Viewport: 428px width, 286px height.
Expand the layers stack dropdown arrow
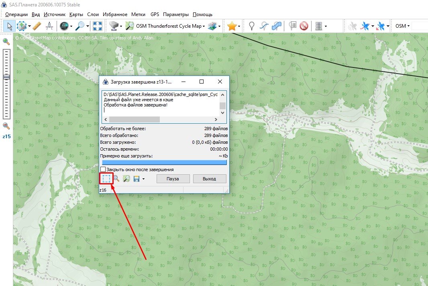click(220, 26)
